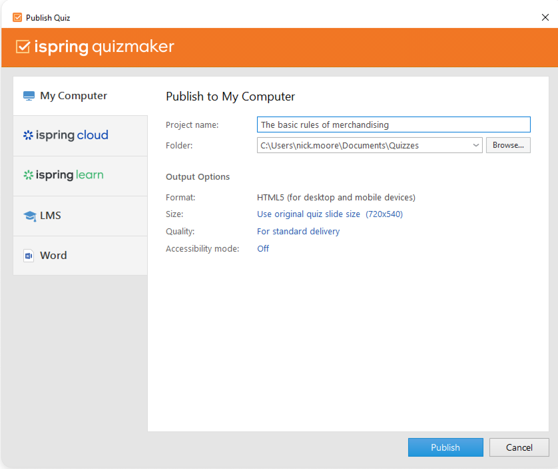558x469 pixels.
Task: Toggle Accessibility mode by clicking Off
Action: tap(263, 249)
